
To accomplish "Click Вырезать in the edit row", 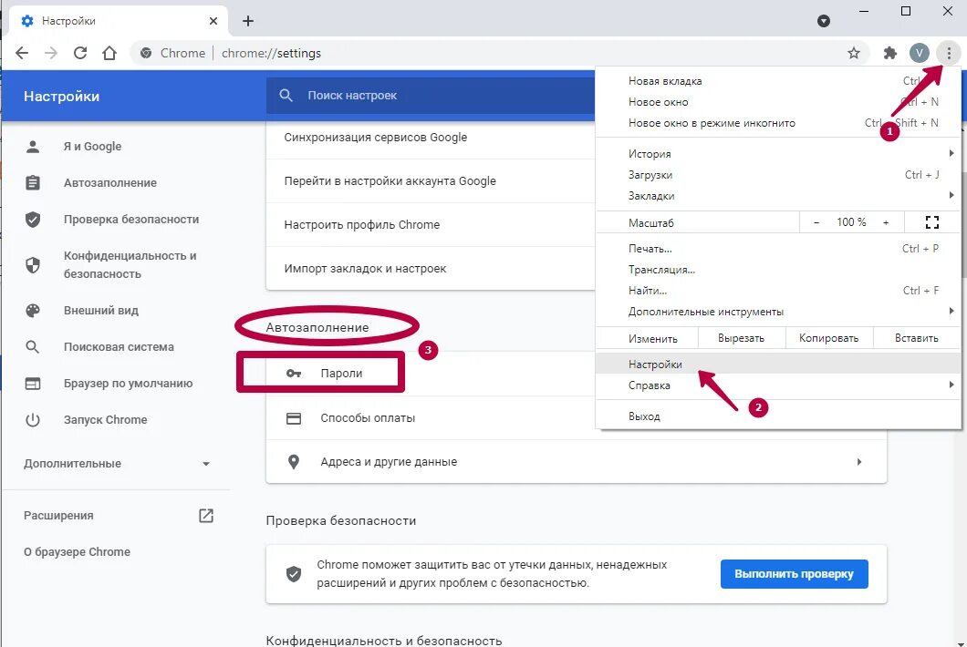I will click(x=742, y=338).
